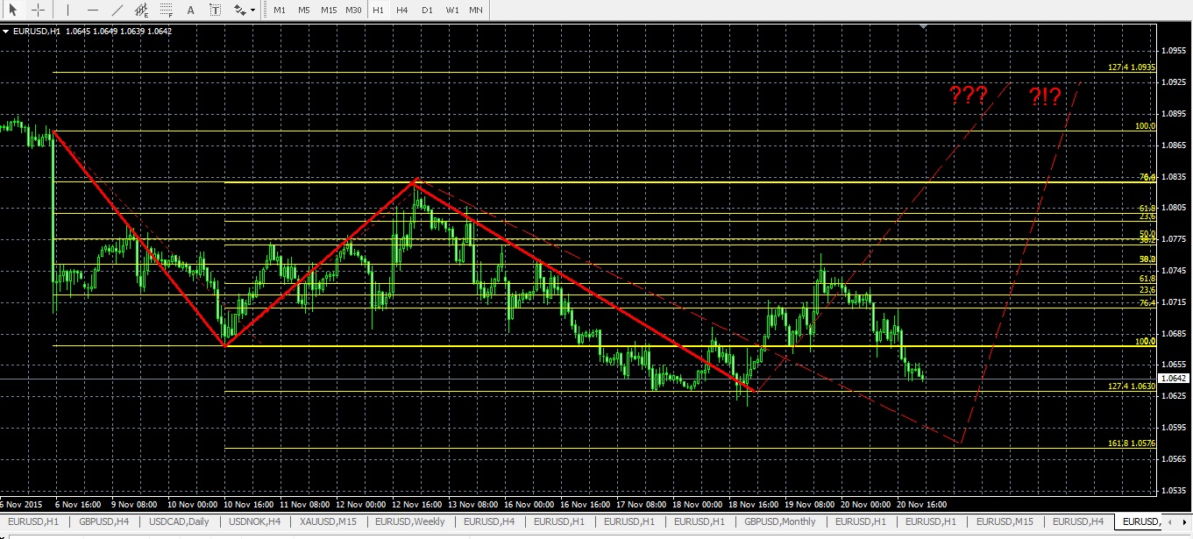Screen dimensions: 1193x539
Task: Choose the Text (A) tool
Action: (191, 10)
